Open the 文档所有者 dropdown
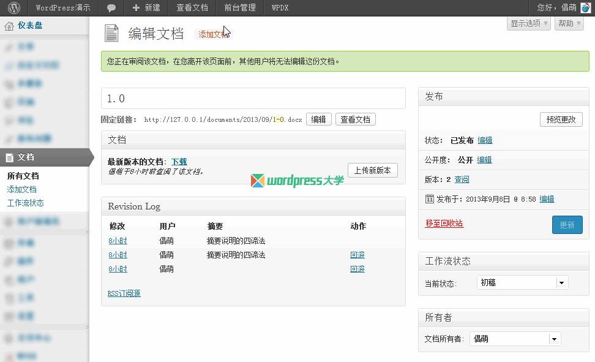 [517, 339]
